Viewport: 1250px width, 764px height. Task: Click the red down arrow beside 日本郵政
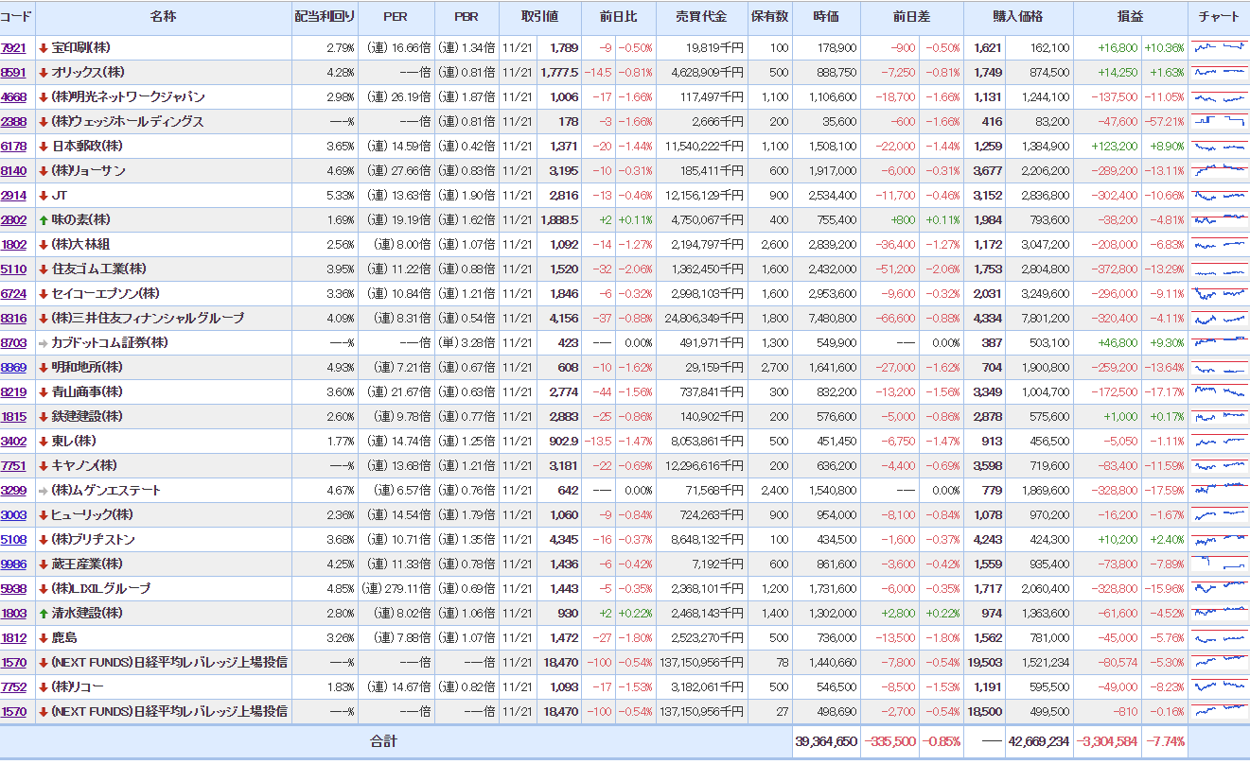[44, 147]
